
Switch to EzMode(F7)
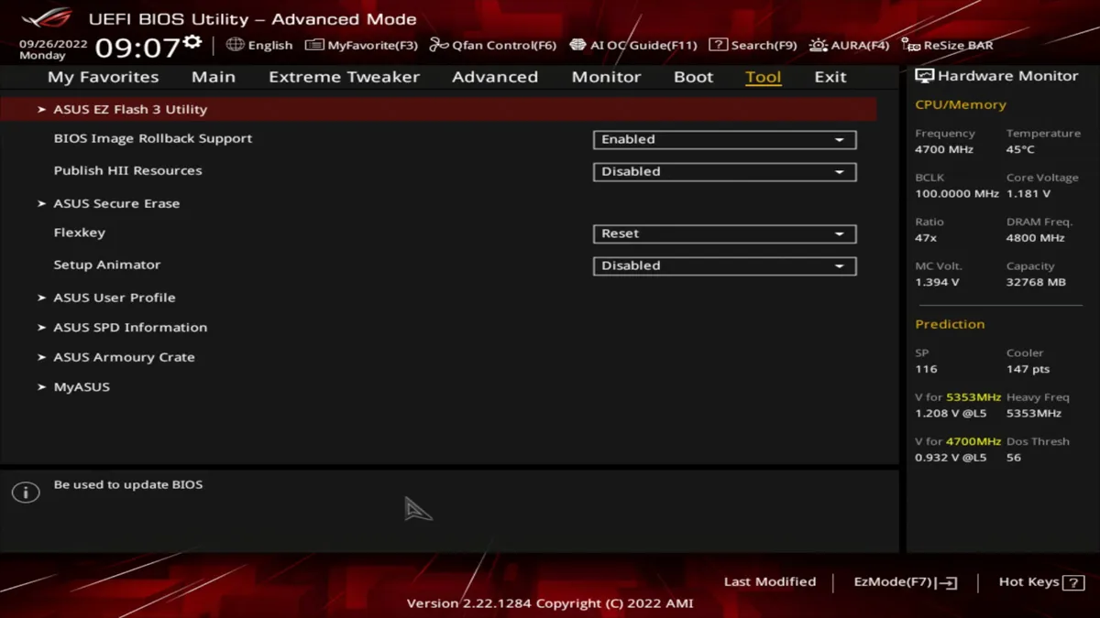[x=906, y=582]
